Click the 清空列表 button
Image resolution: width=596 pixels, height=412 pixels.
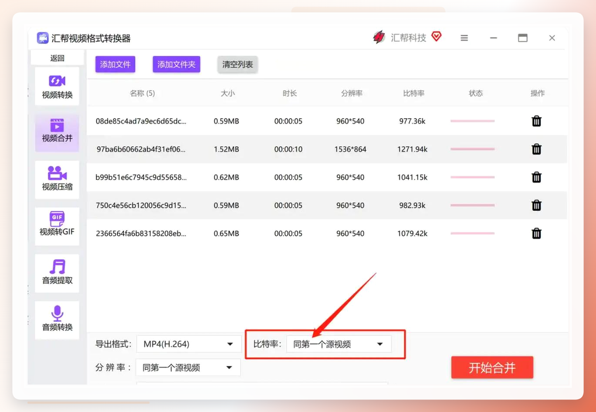pyautogui.click(x=237, y=64)
